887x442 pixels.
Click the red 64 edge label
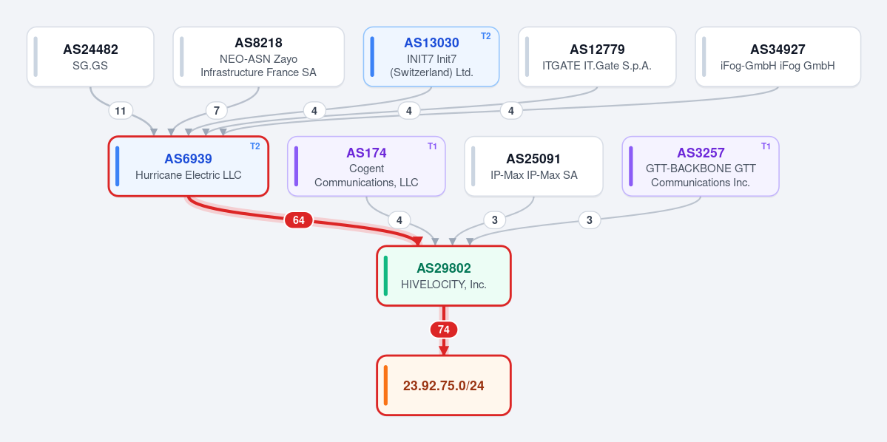click(x=299, y=220)
